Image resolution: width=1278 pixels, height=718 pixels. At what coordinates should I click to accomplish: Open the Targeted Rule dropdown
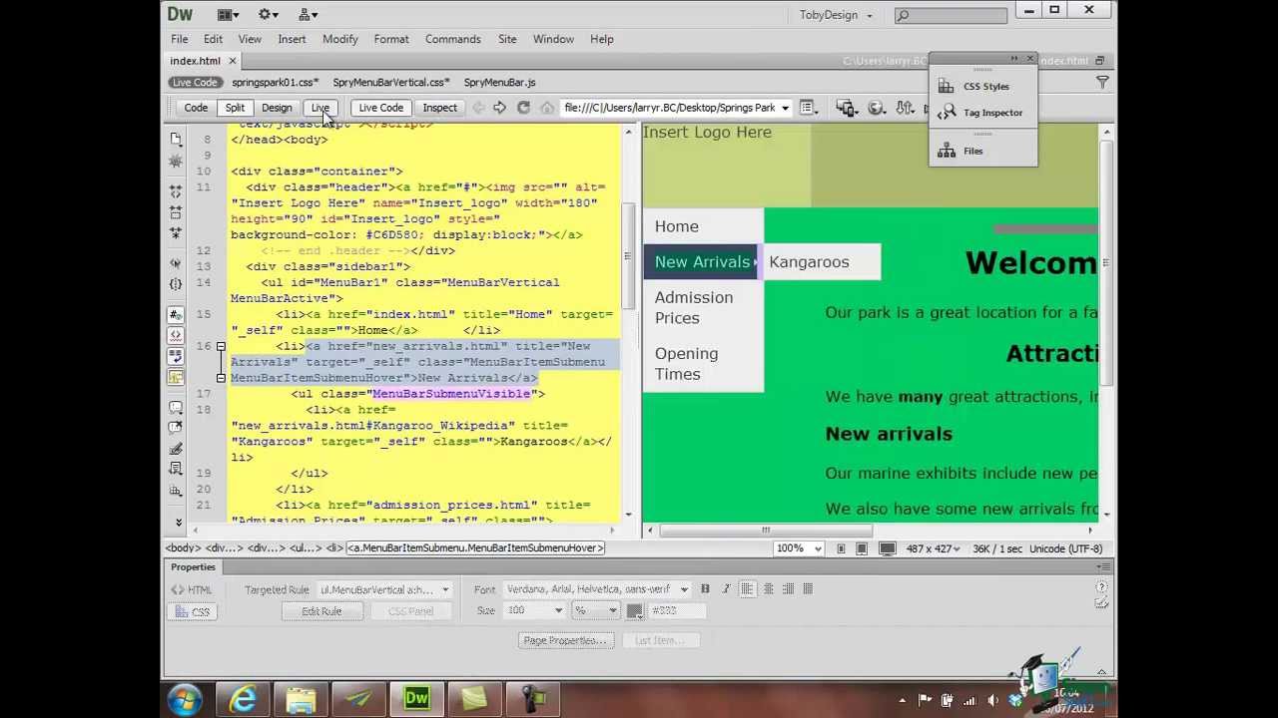(445, 590)
